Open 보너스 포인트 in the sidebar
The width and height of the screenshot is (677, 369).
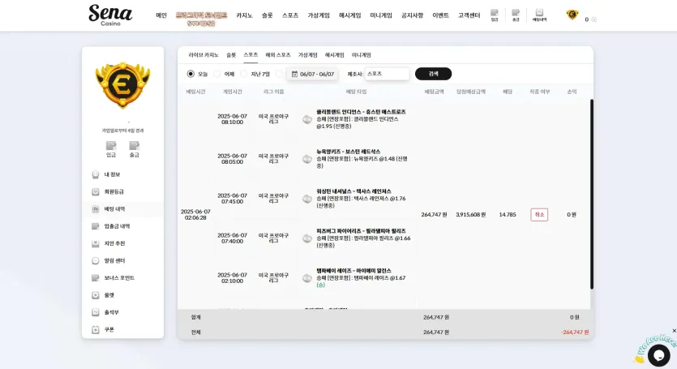pyautogui.click(x=122, y=278)
